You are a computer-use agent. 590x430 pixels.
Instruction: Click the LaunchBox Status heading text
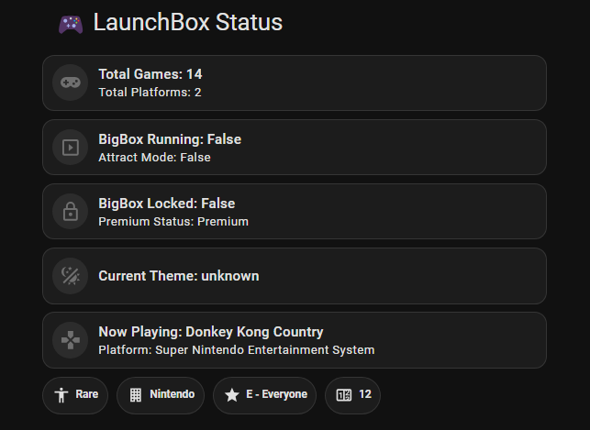tap(188, 22)
